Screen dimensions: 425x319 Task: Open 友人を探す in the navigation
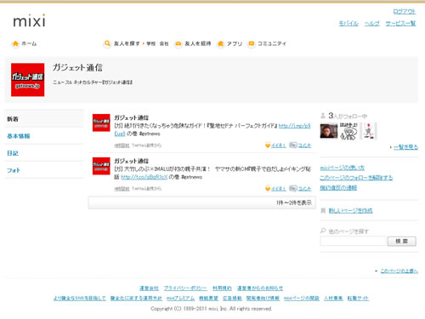pos(127,43)
